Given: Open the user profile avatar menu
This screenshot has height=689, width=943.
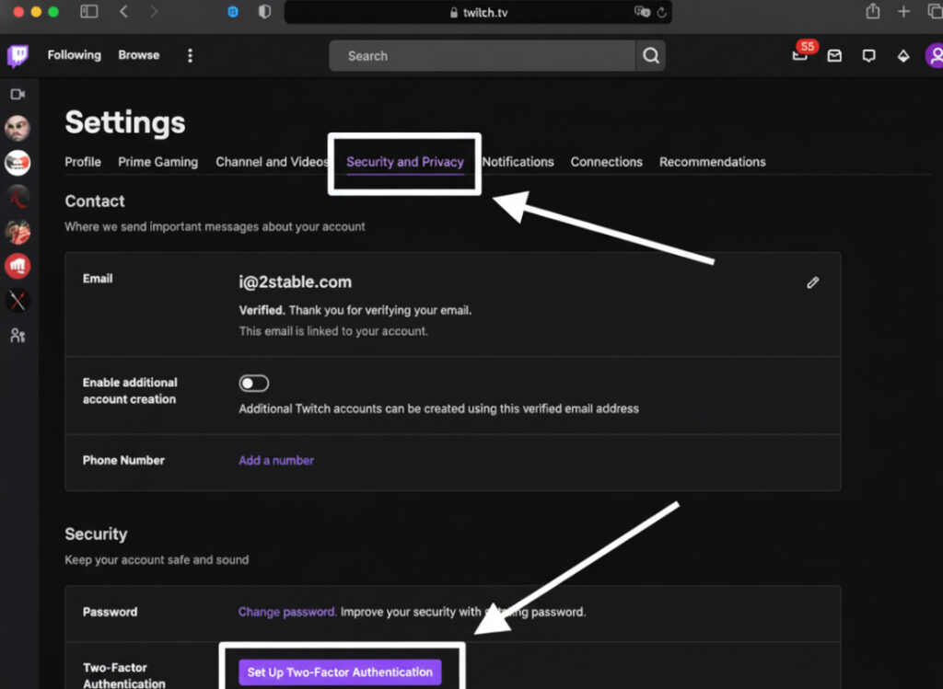Looking at the screenshot, I should (x=934, y=56).
